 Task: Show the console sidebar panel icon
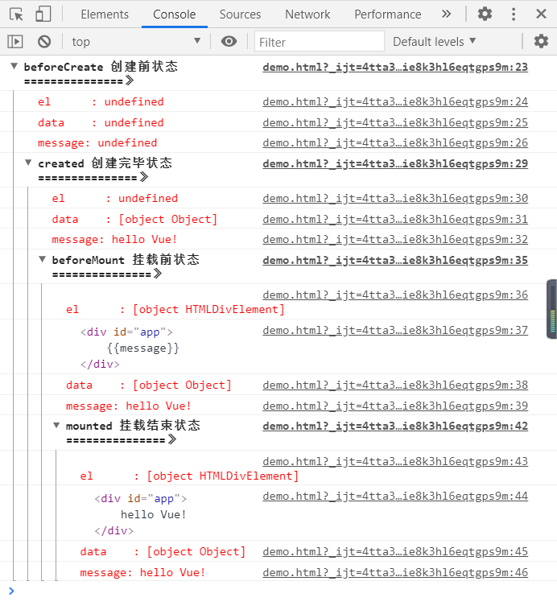coord(15,41)
